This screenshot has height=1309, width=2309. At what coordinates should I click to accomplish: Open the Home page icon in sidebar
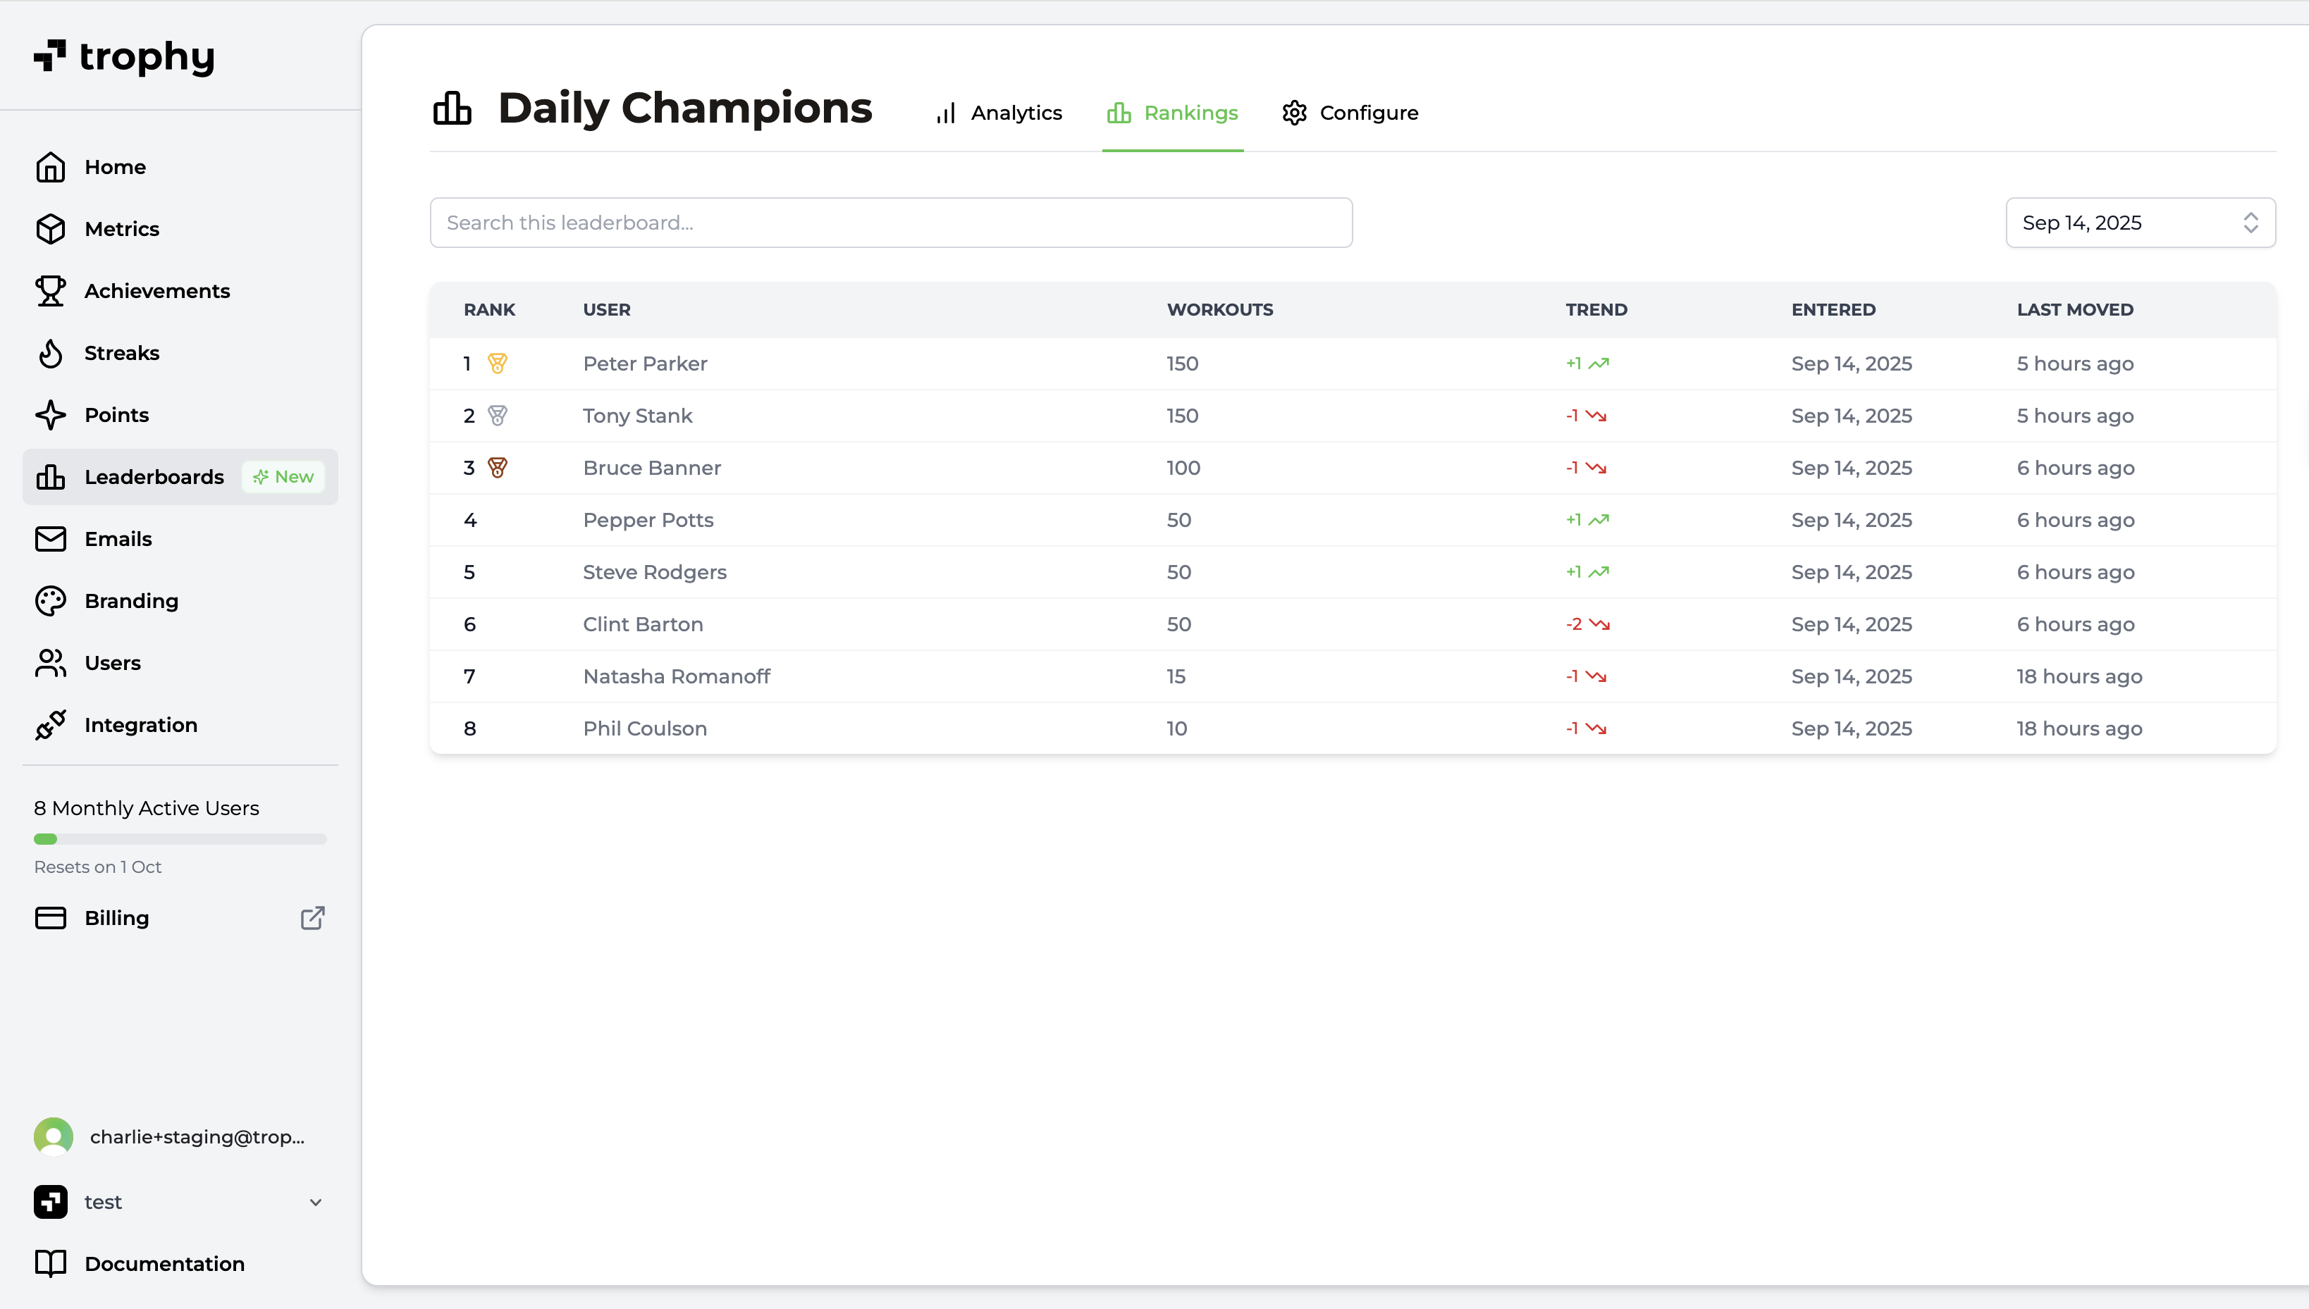point(50,167)
